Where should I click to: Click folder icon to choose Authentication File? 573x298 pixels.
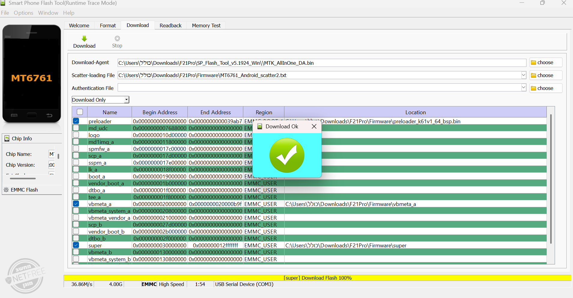(534, 88)
